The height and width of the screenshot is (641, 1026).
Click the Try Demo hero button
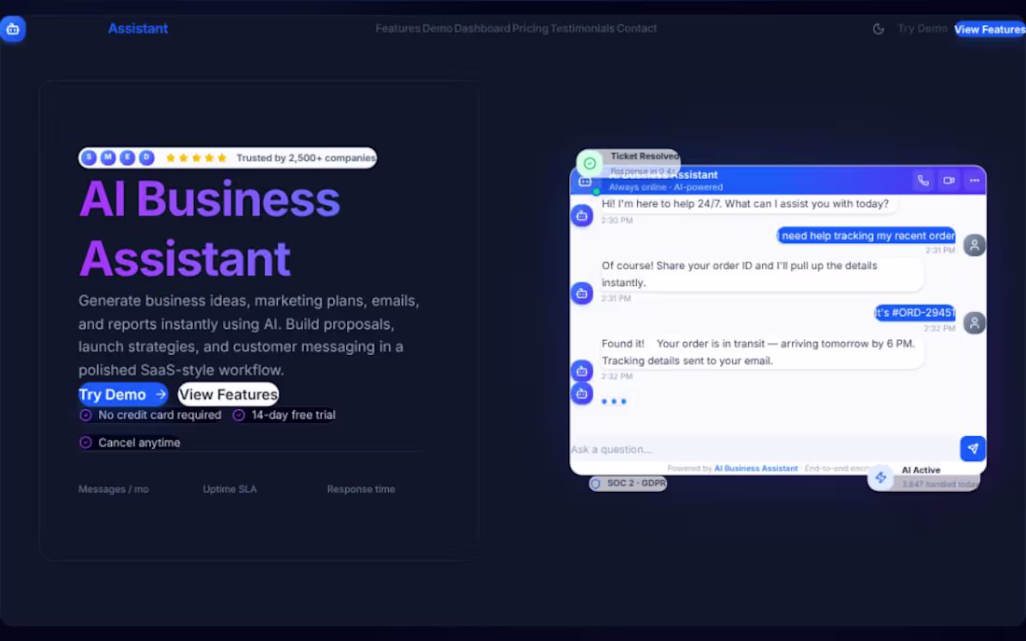123,395
